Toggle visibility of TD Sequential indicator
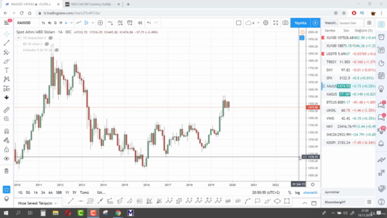The image size is (387, 218). pyautogui.click(x=51, y=38)
